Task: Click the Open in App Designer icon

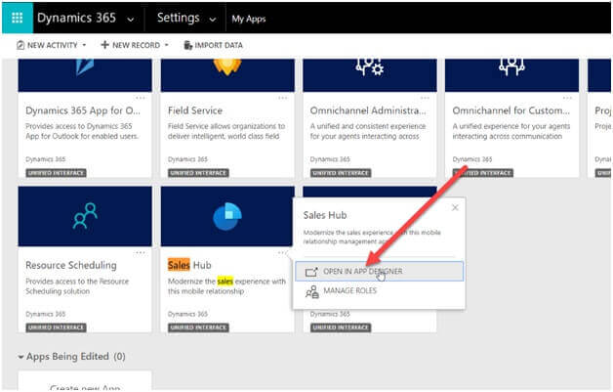Action: 311,272
